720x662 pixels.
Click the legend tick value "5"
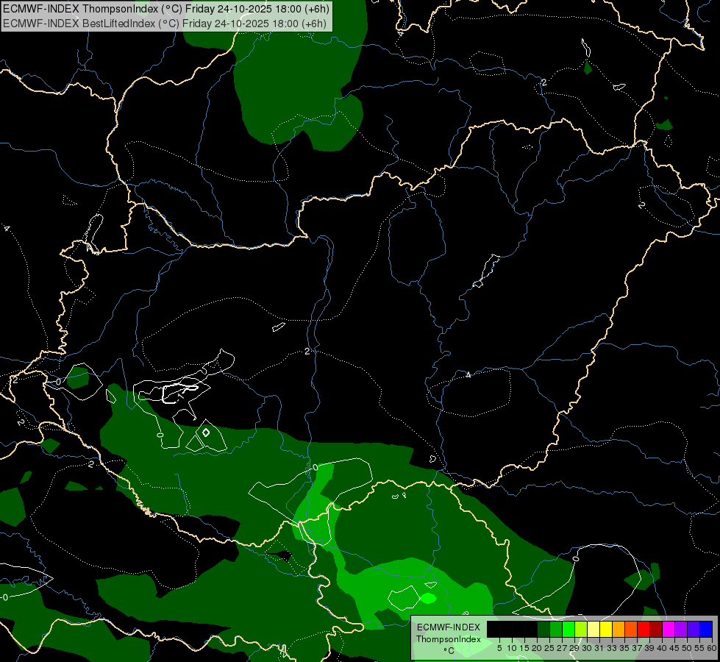[x=499, y=648]
